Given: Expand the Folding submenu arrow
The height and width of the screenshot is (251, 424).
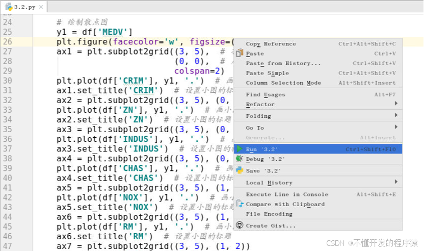Looking at the screenshot, I should click(396, 115).
